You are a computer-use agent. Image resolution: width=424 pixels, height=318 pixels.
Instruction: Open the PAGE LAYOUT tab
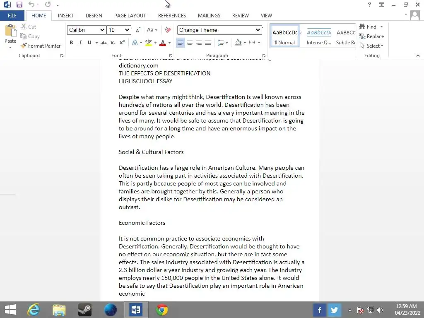[x=130, y=16]
